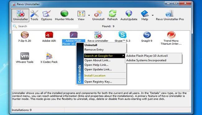Image resolution: width=202 pixels, height=115 pixels.
Task: Choose Install Location menu entry
Action: (105, 76)
